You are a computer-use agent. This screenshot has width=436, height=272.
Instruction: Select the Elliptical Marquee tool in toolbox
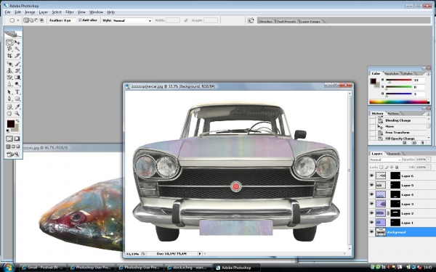coord(9,43)
